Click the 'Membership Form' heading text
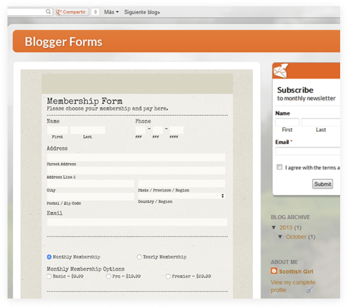This screenshot has width=348, height=308. pyautogui.click(x=85, y=101)
